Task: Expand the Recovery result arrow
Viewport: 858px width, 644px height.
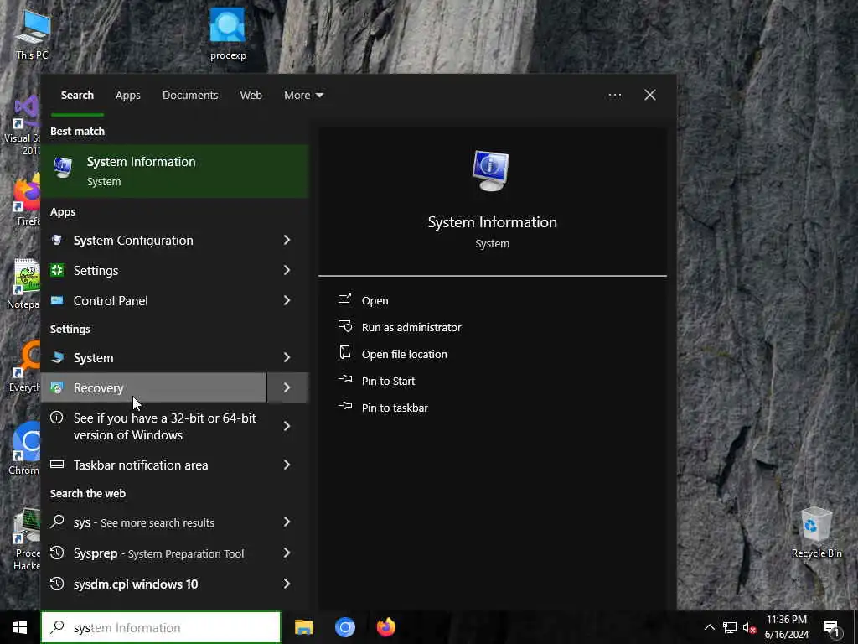Action: pos(288,387)
